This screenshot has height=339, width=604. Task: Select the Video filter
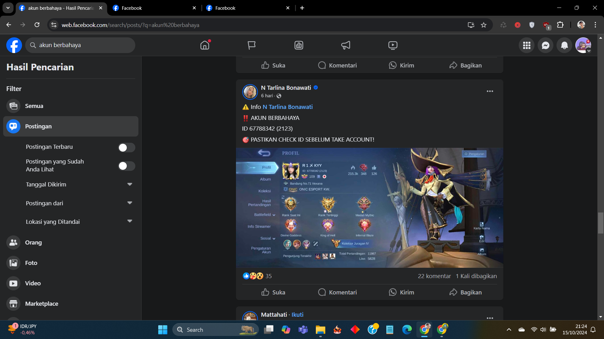coord(71,283)
